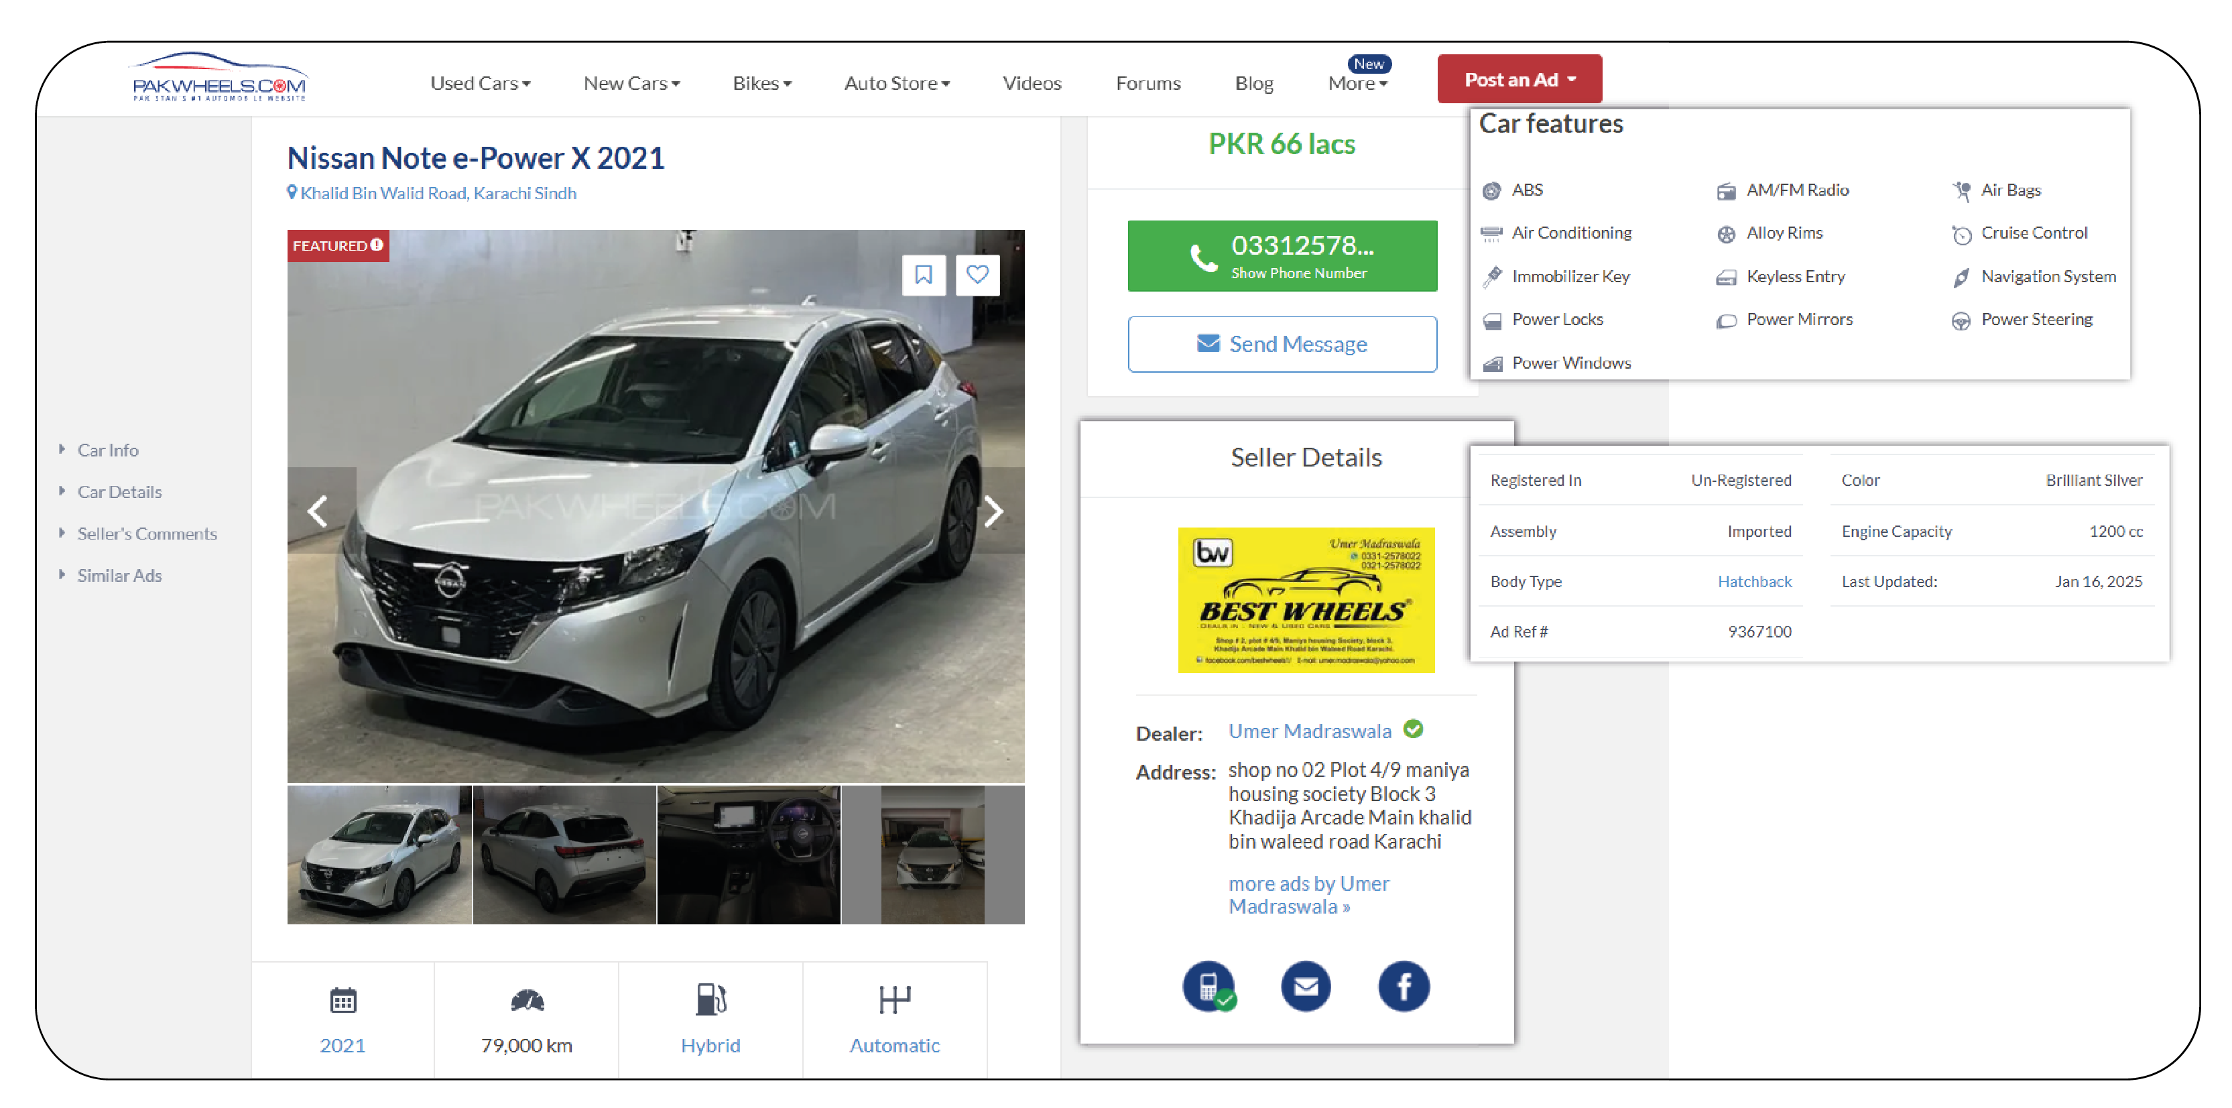This screenshot has width=2232, height=1108.
Task: Show the next car photo
Action: [x=993, y=510]
